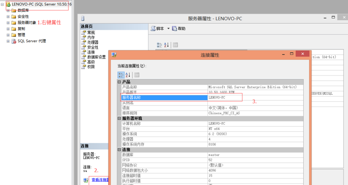
Task: Select LENOVO-PC server in Object Explorer
Action: [x=41, y=4]
